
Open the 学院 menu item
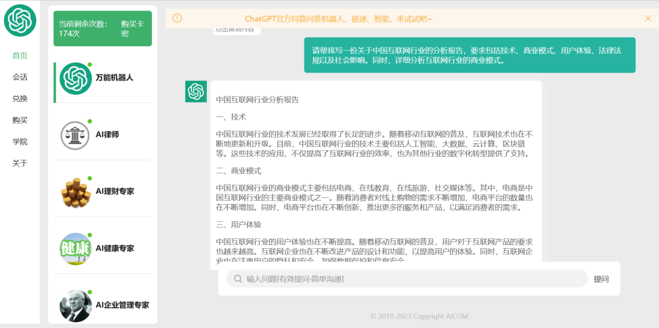20,141
